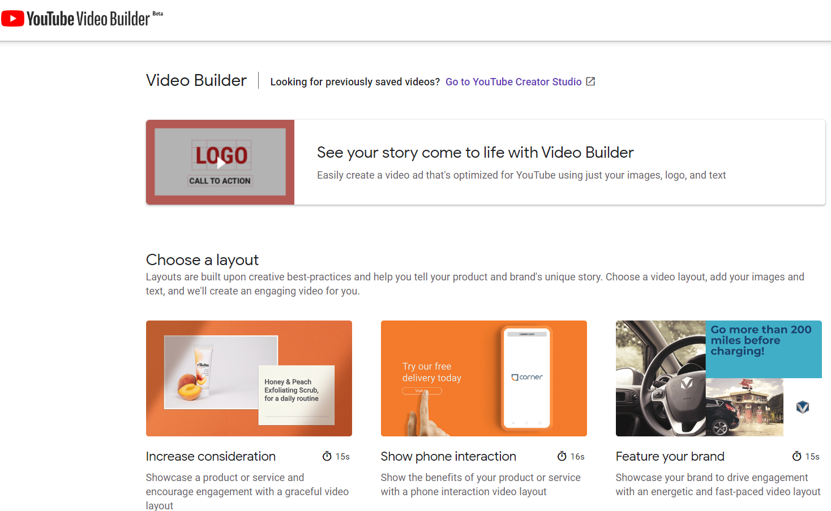Click the blue shield brand logo in car layout
Image resolution: width=831 pixels, height=511 pixels.
coord(802,407)
